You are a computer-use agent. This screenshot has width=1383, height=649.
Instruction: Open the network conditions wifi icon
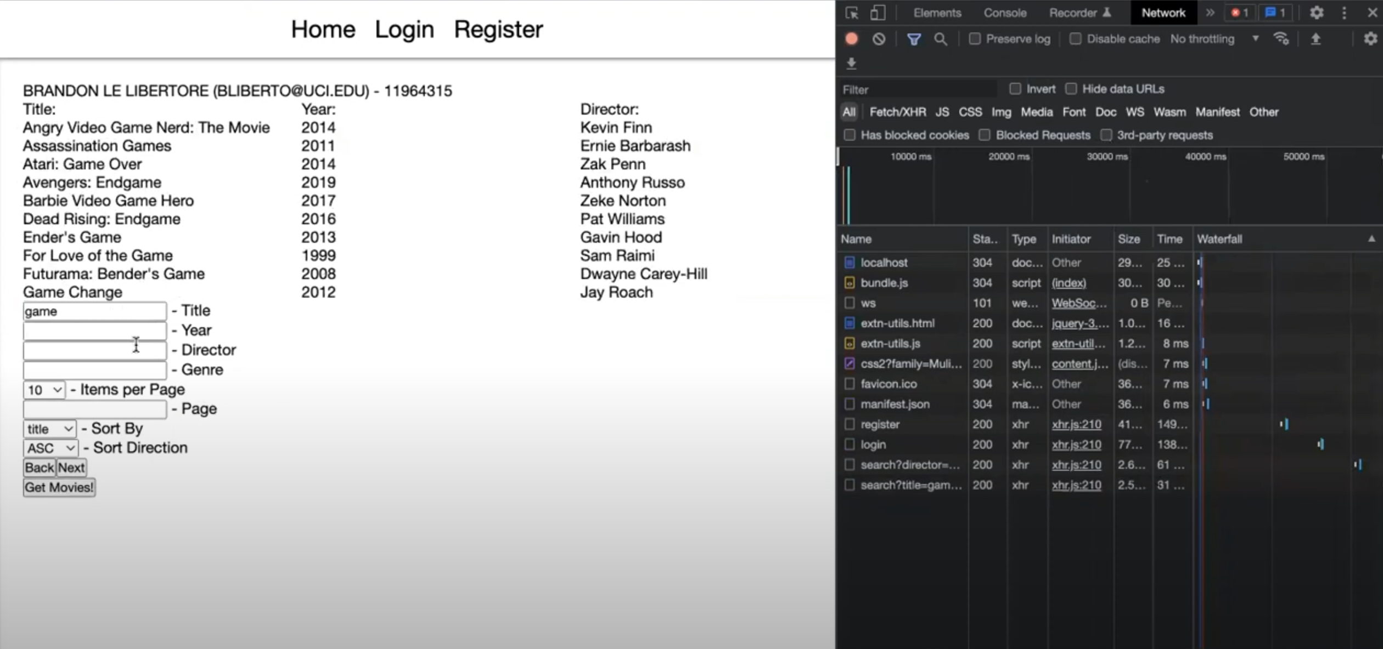(1281, 39)
